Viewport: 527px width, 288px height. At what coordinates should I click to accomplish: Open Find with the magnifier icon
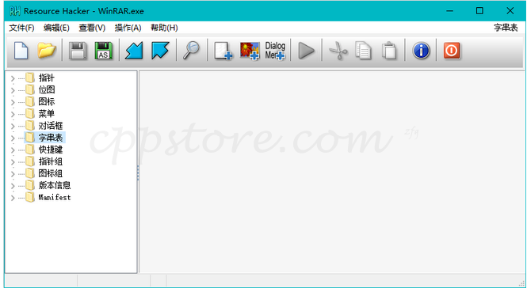(x=191, y=51)
